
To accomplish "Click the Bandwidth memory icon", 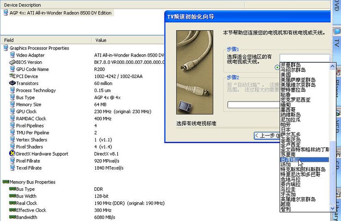I will tap(13, 217).
